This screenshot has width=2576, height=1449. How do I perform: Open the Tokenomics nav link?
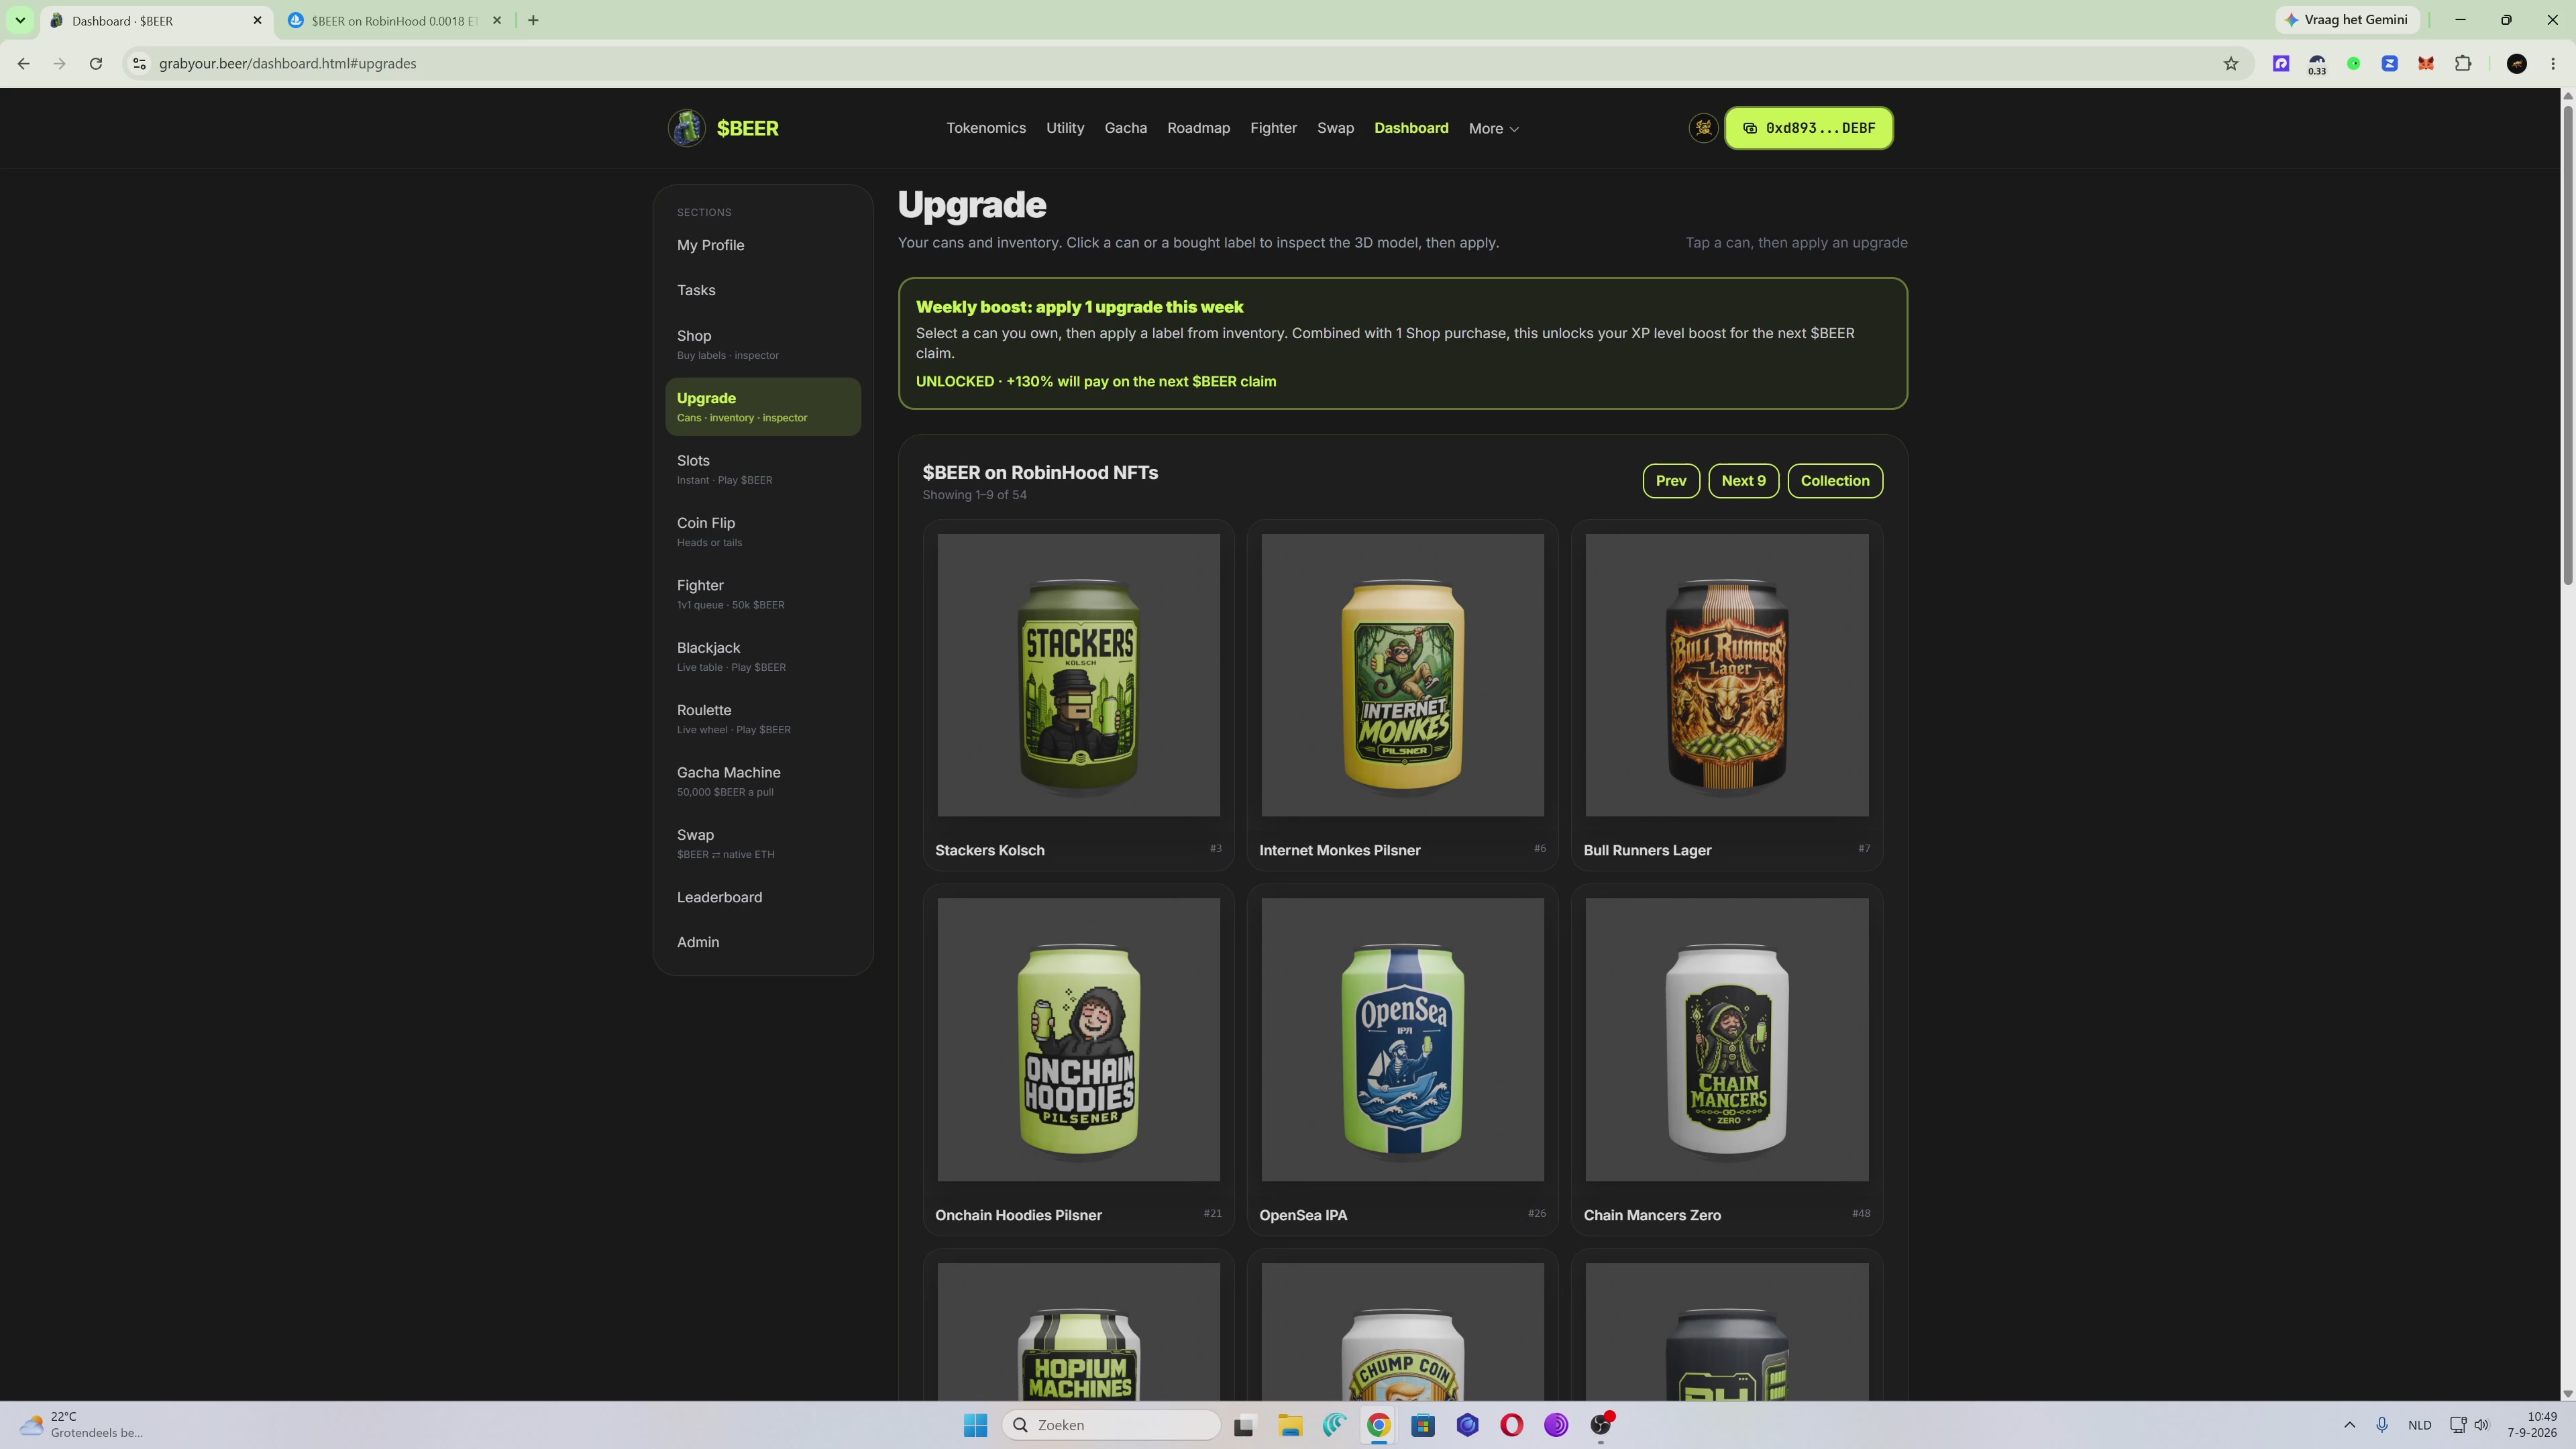tap(986, 128)
